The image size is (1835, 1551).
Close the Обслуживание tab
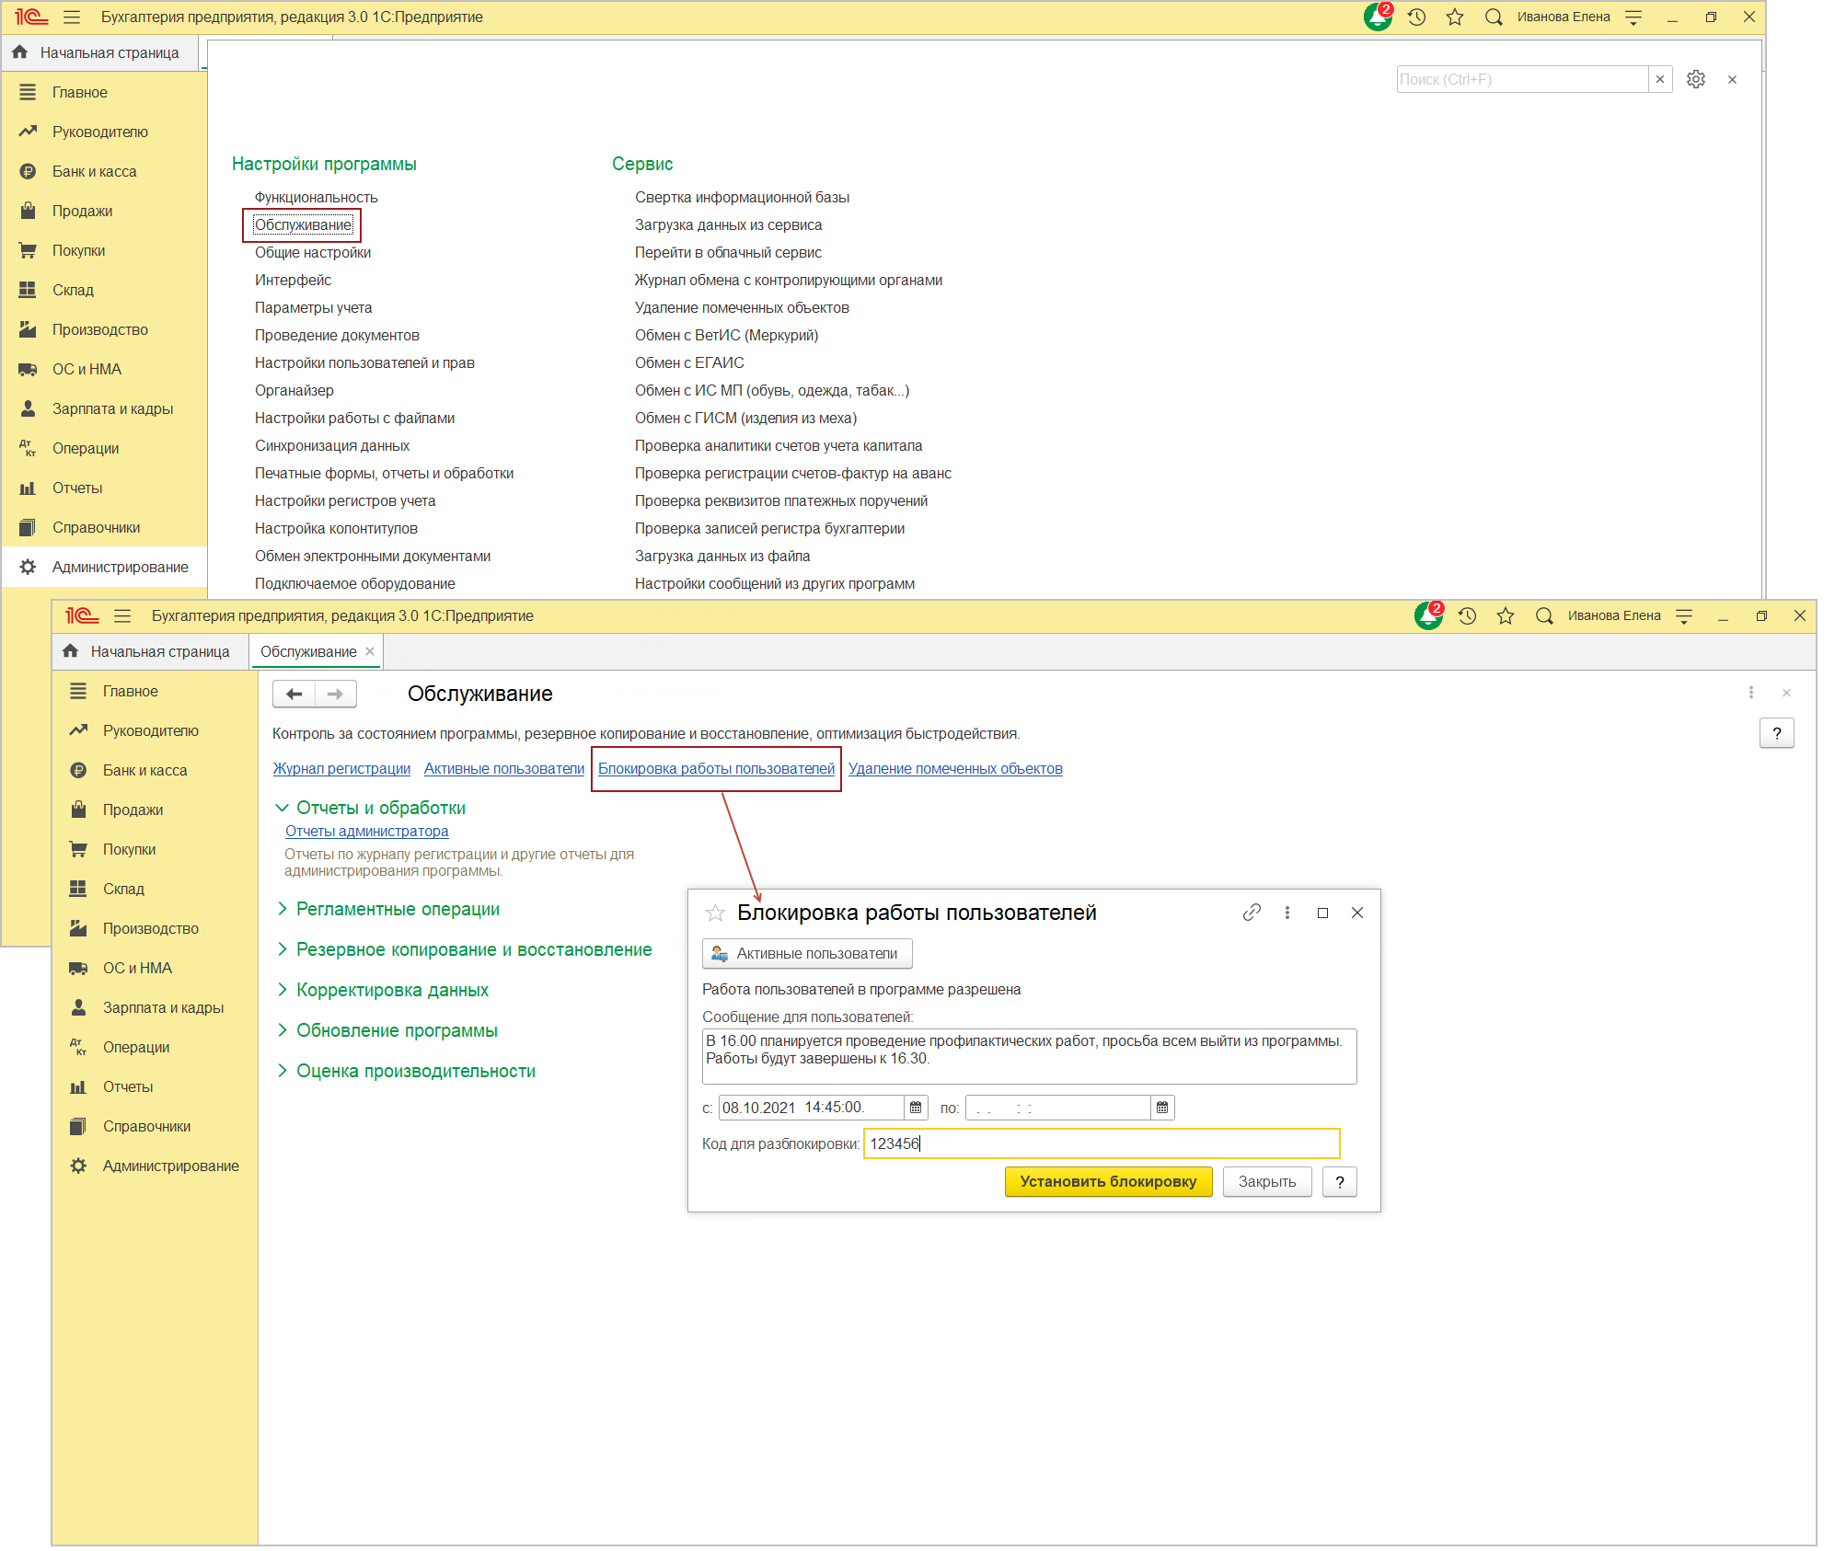370,651
